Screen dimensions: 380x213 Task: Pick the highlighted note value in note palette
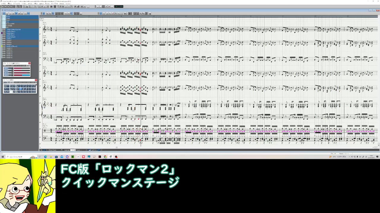pyautogui.click(x=21, y=89)
